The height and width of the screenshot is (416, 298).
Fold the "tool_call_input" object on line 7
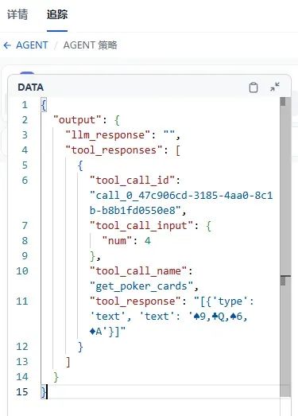209,226
